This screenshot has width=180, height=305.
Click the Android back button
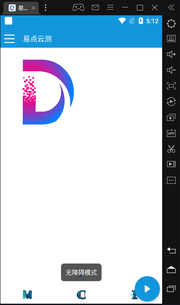[x=171, y=250]
